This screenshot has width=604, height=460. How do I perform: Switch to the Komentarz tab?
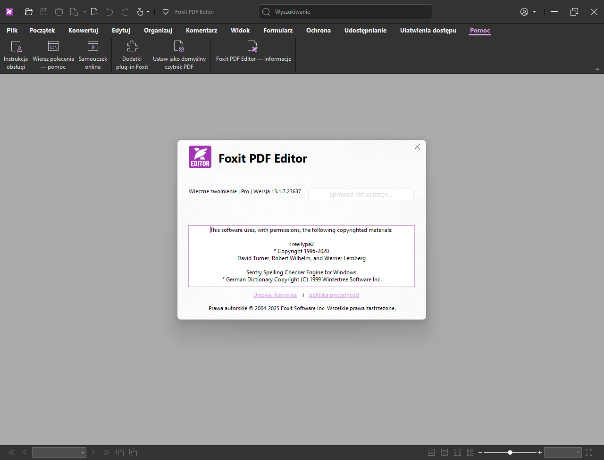201,30
